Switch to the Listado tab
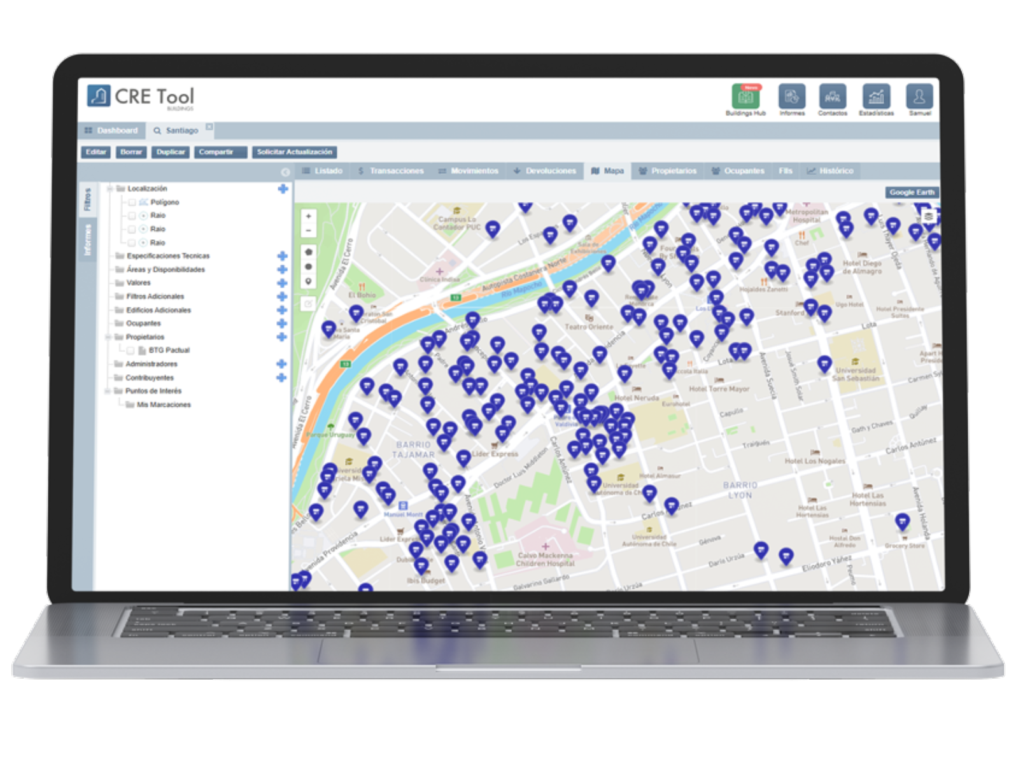The image size is (1016, 760). point(322,171)
